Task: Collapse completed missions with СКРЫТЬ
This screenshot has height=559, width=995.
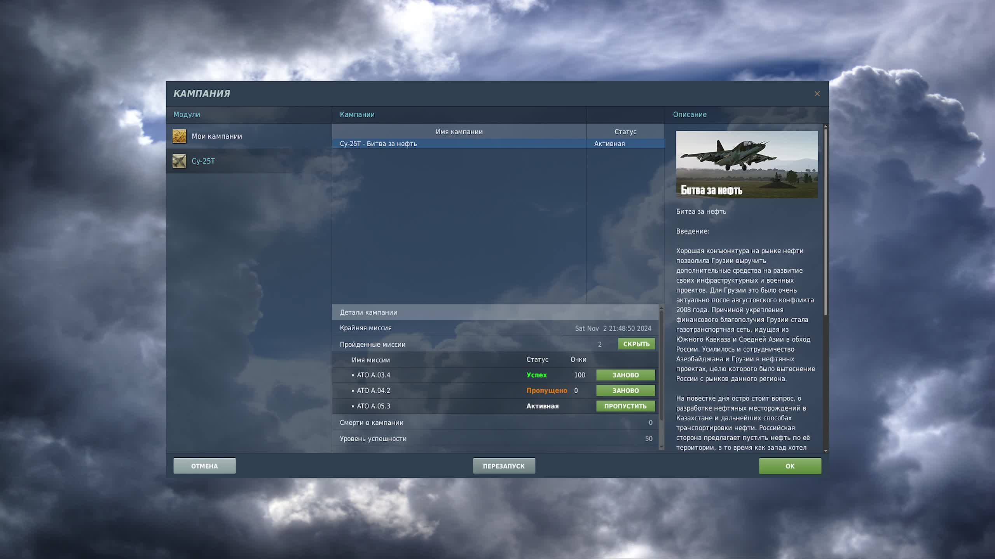Action: point(636,344)
